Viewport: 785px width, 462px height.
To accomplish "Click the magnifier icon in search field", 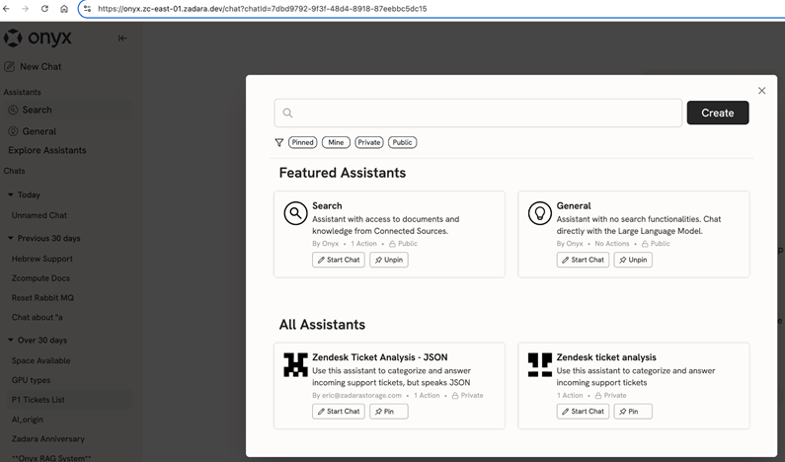I will pos(288,114).
